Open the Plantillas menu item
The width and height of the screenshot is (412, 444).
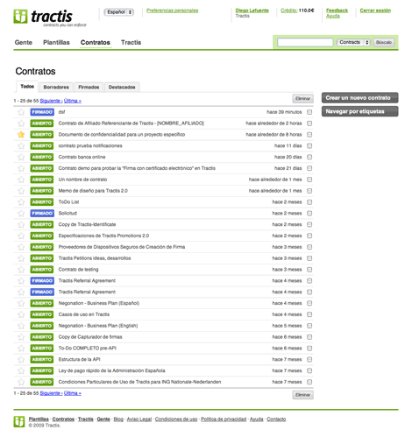(56, 43)
